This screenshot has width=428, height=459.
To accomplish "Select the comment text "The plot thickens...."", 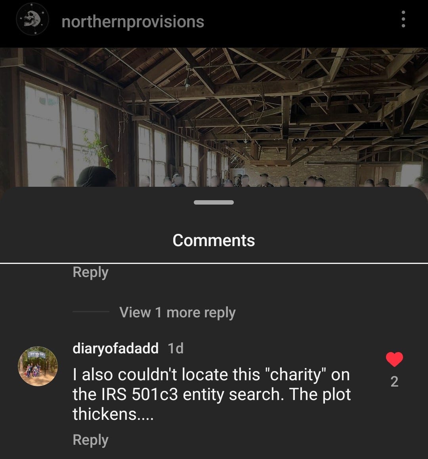I will click(x=212, y=404).
